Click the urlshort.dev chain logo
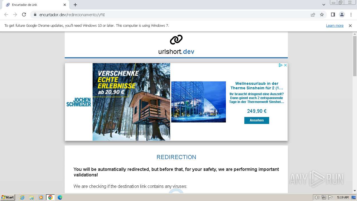This screenshot has width=357, height=201. click(176, 40)
